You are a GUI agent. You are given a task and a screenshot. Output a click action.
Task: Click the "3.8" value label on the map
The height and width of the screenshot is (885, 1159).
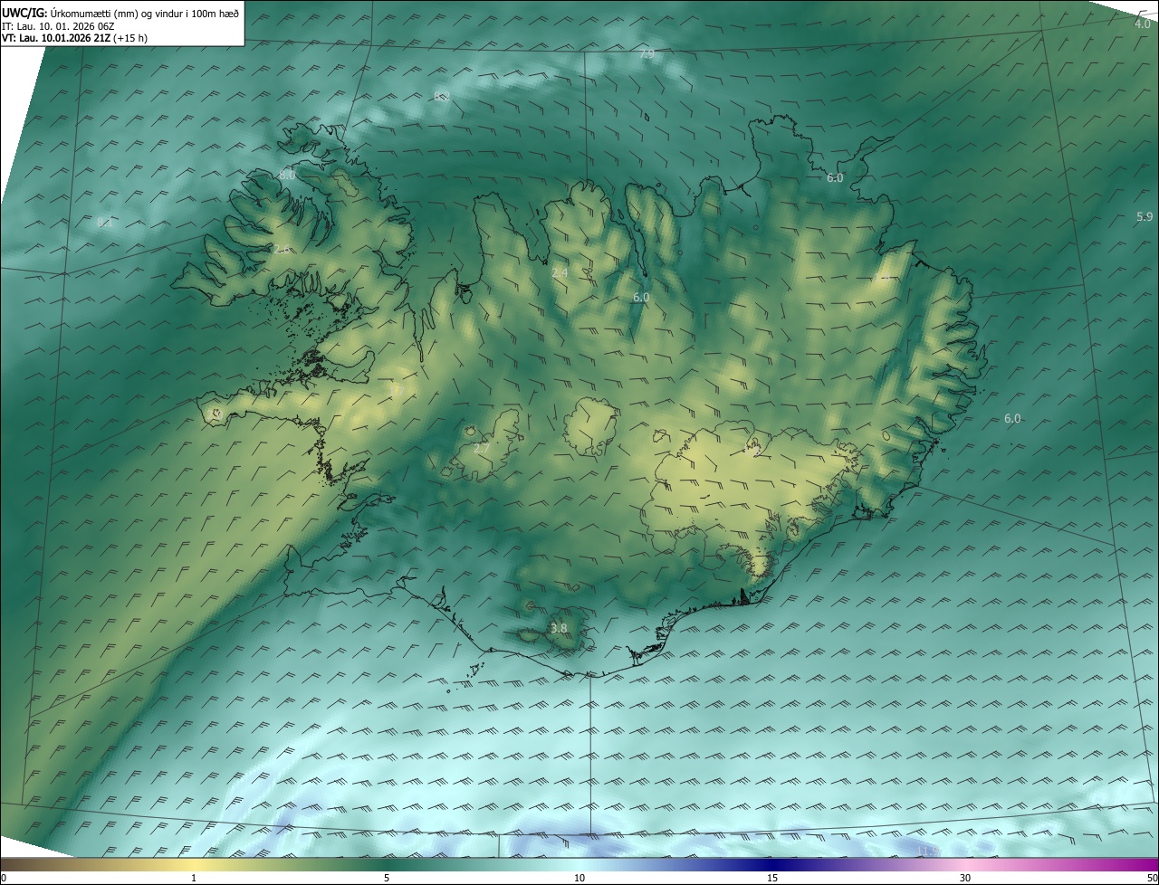pos(559,628)
